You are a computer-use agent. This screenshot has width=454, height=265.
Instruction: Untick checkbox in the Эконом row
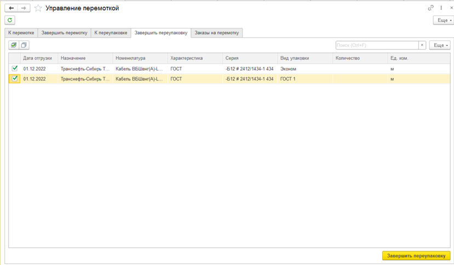point(15,68)
